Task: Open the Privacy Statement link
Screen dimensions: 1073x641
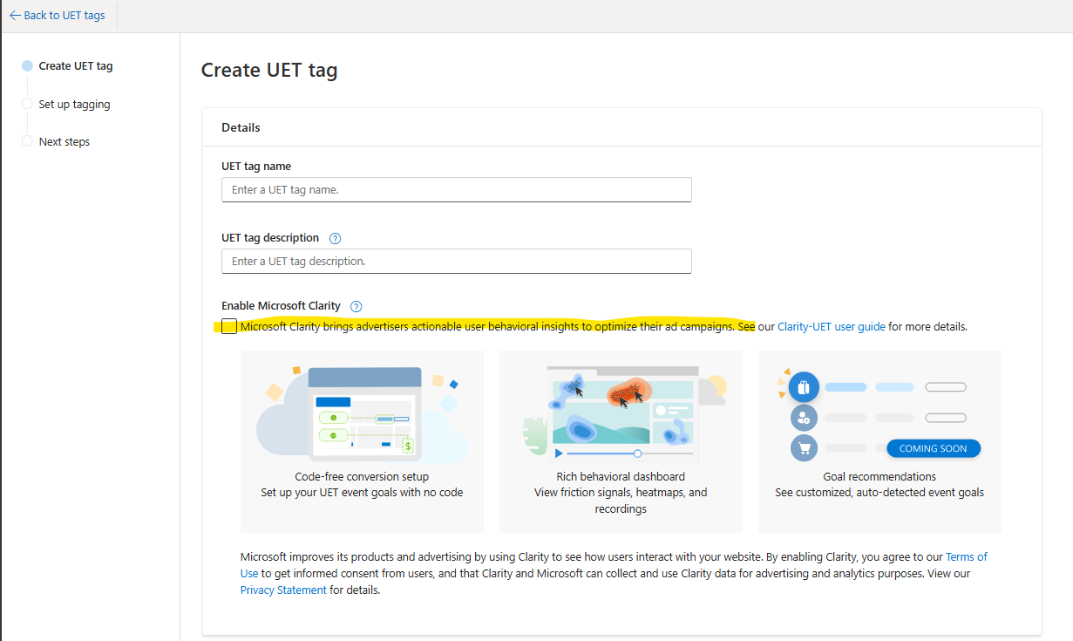Action: 283,590
